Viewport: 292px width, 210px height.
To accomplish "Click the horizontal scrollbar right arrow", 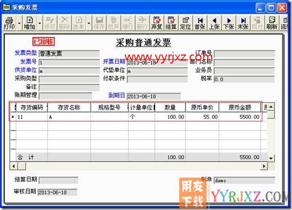I will (264, 166).
